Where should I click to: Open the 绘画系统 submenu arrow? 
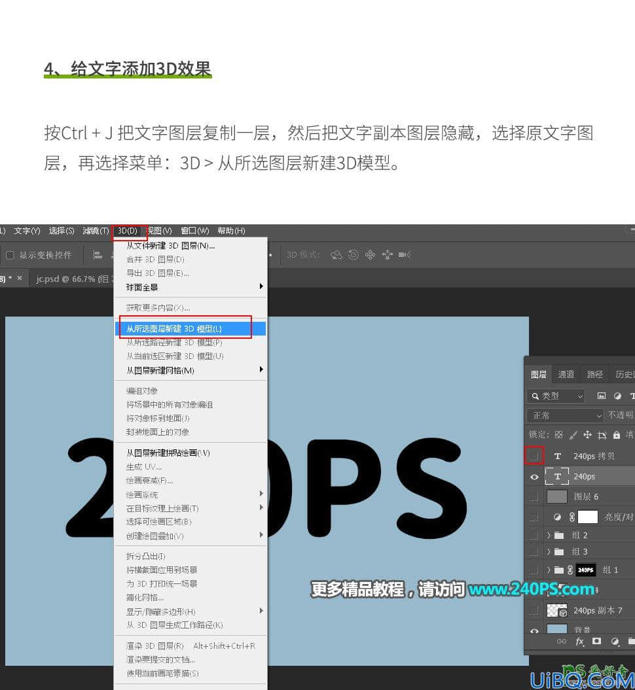click(261, 494)
